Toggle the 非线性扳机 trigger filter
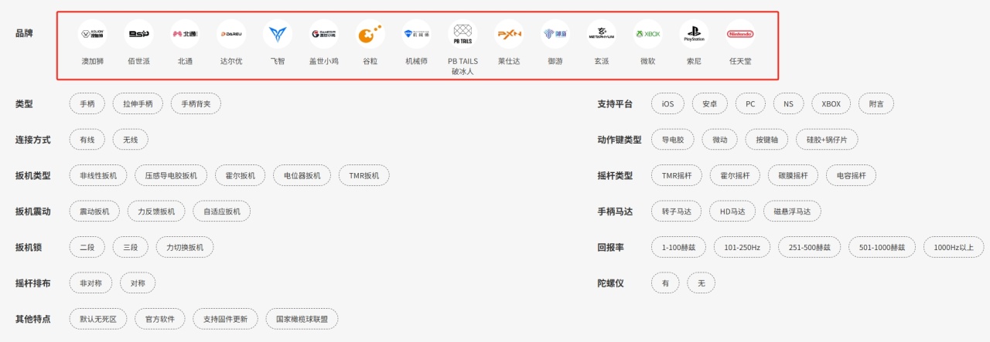This screenshot has height=342, width=990. pos(98,175)
